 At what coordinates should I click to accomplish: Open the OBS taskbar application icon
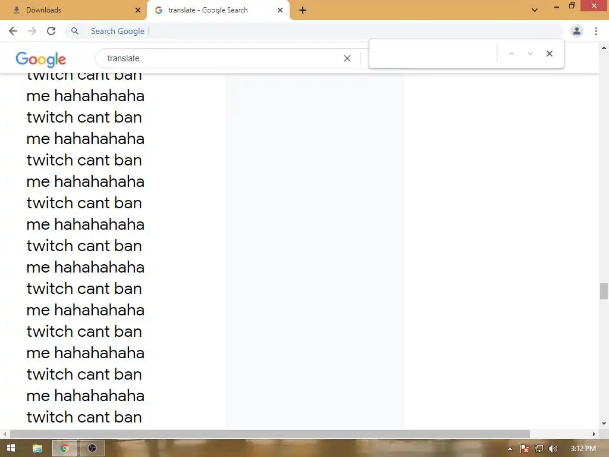pos(92,449)
